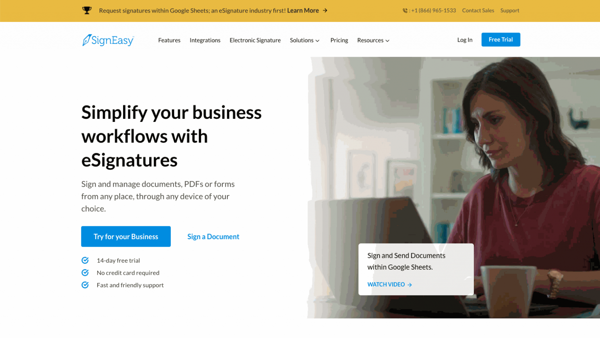This screenshot has width=600, height=338.
Task: Click the checkmark beside 14-day free trial
Action: [85, 260]
